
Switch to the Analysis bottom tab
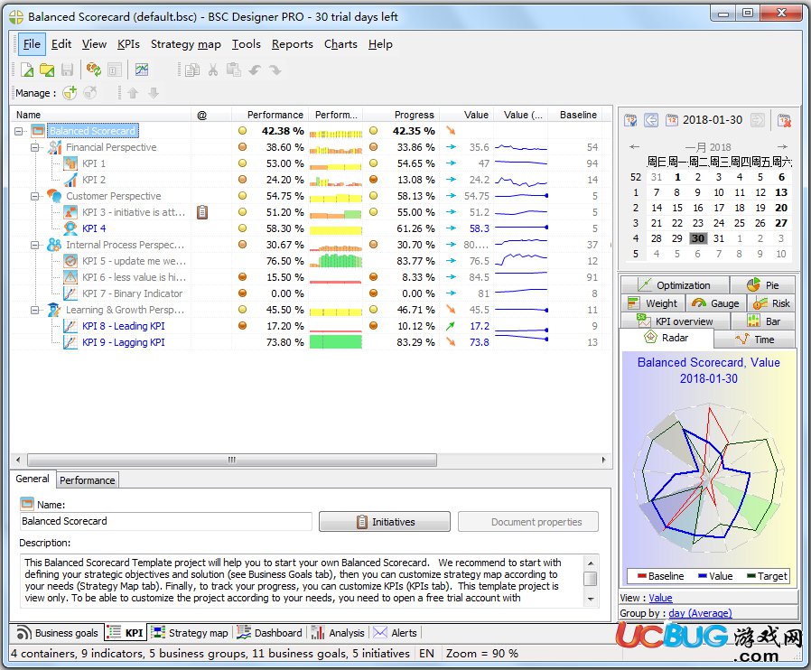pos(339,633)
